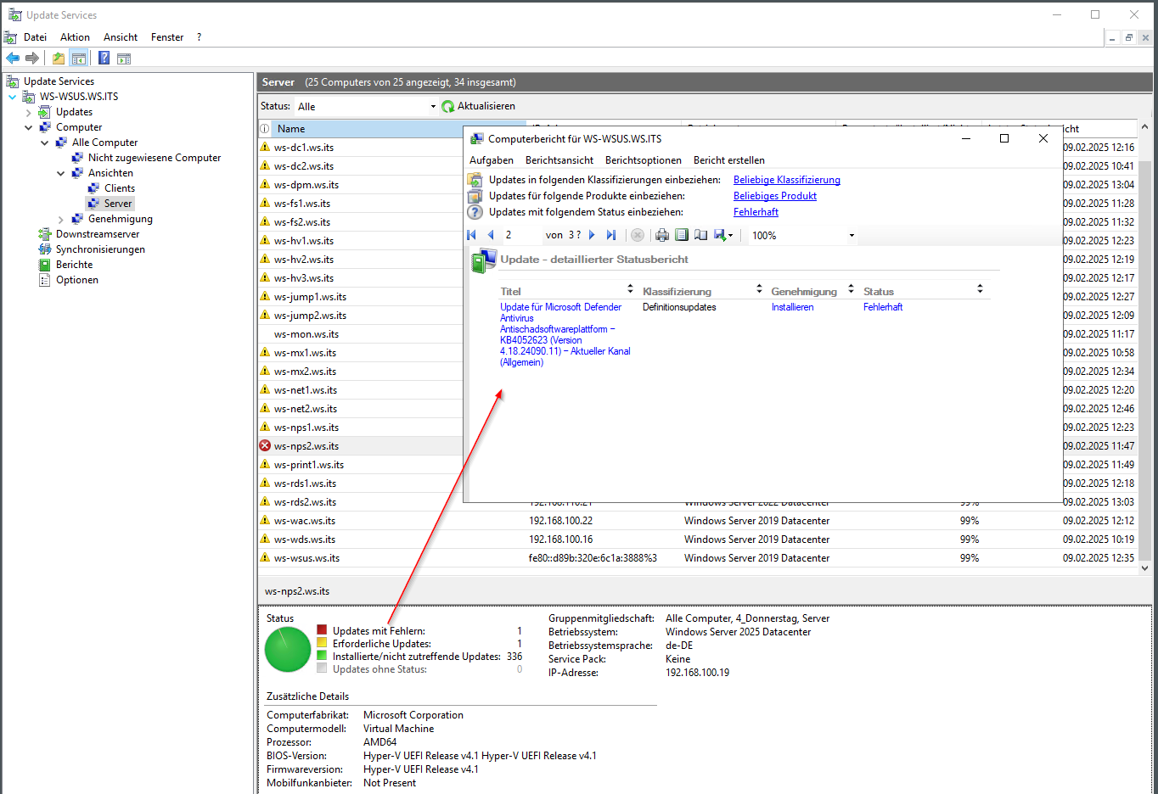Click the export save disk icon

[719, 235]
